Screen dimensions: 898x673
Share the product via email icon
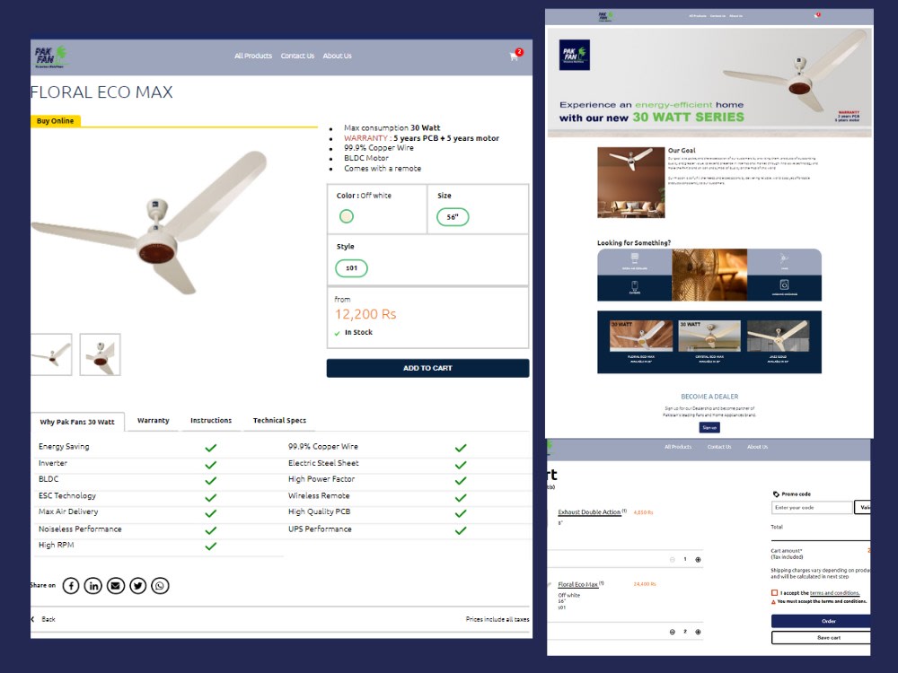point(116,585)
